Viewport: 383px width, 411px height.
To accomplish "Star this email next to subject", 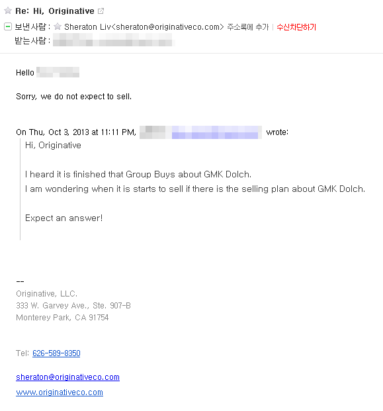I will [8, 11].
